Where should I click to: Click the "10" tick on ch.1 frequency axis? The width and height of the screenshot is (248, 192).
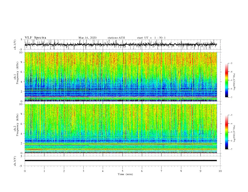click(21, 52)
